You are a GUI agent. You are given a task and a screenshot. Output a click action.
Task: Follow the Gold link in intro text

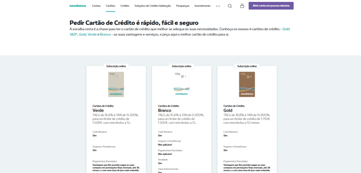[82, 35]
